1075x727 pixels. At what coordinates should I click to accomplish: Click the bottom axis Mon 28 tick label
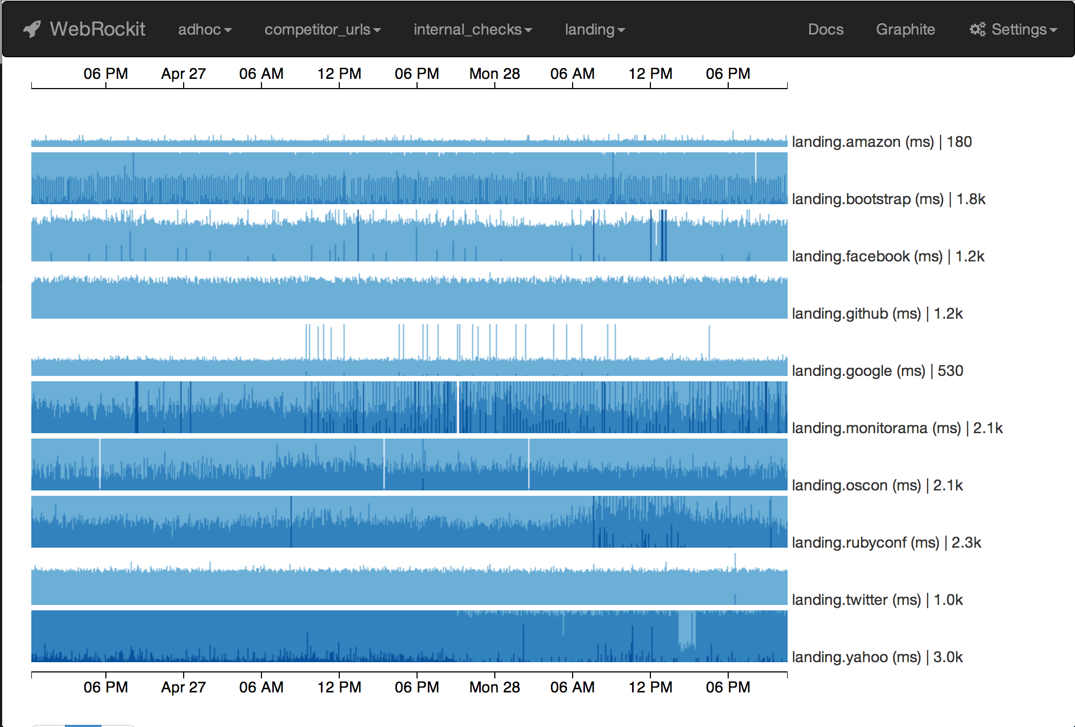(x=495, y=687)
